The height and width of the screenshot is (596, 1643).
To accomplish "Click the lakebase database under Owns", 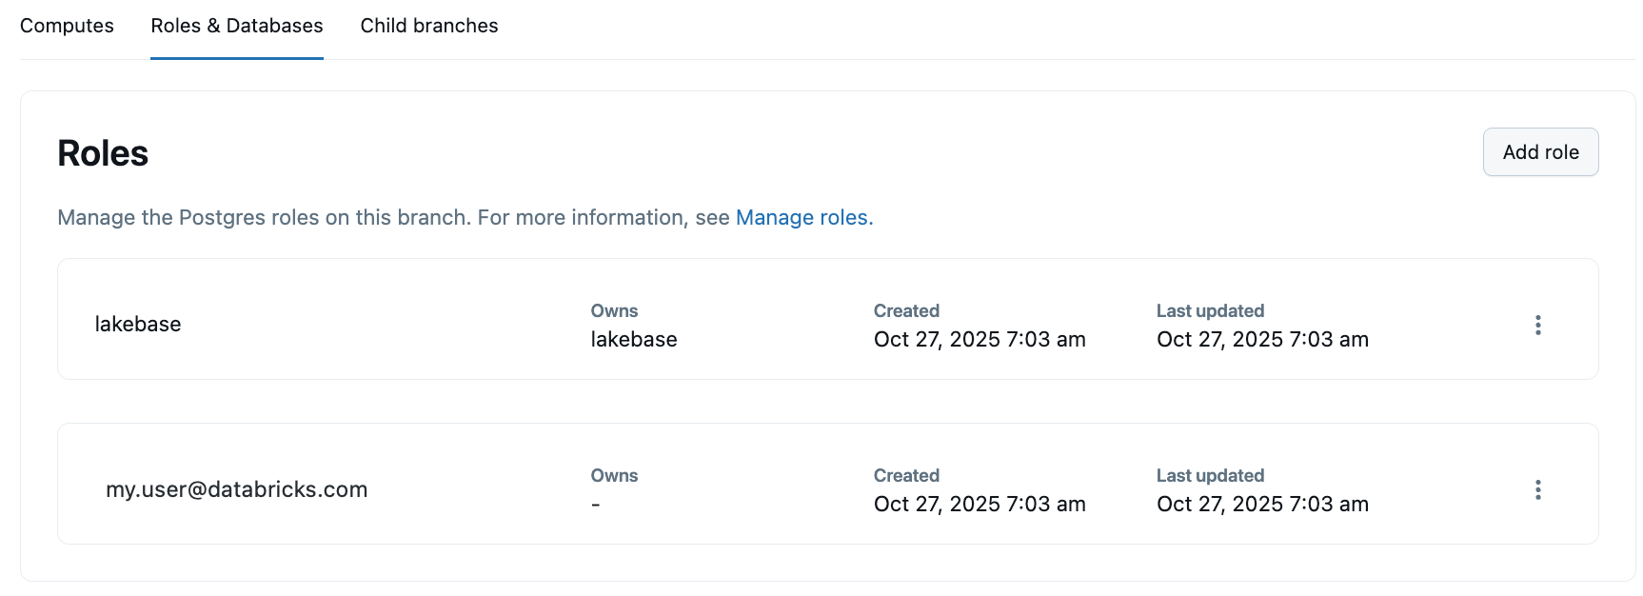I will point(634,340).
